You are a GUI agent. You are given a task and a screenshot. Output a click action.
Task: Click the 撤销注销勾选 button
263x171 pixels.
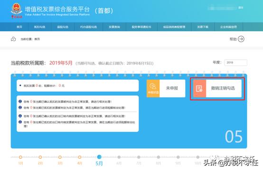pyautogui.click(x=217, y=89)
